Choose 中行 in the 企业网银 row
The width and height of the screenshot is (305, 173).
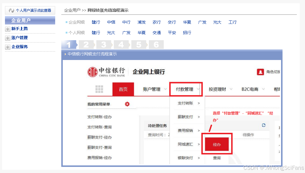point(126,22)
